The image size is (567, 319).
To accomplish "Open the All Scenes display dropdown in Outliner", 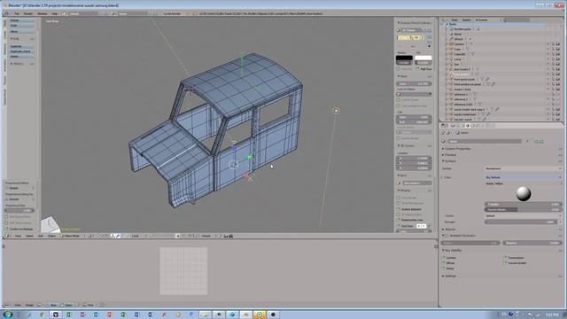I will click(x=488, y=19).
